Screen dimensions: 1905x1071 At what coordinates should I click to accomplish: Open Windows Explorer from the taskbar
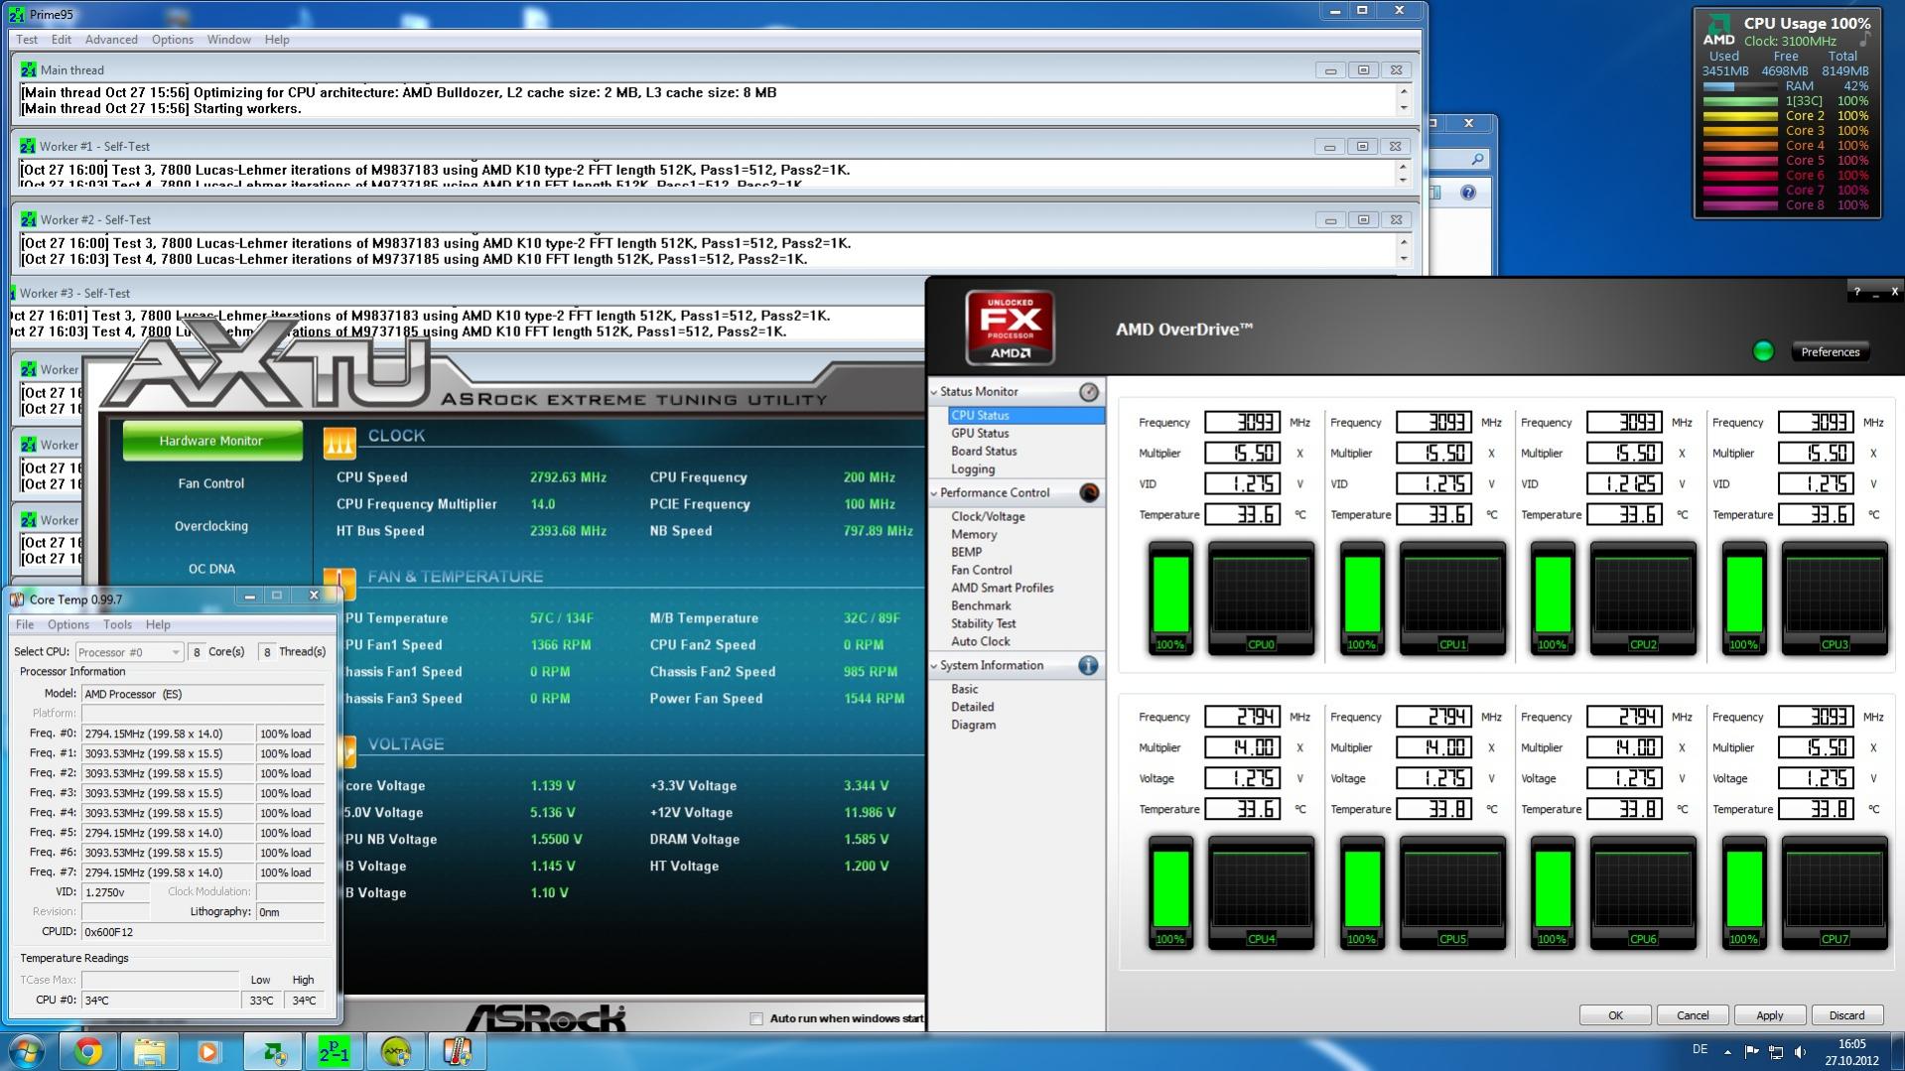point(149,1051)
